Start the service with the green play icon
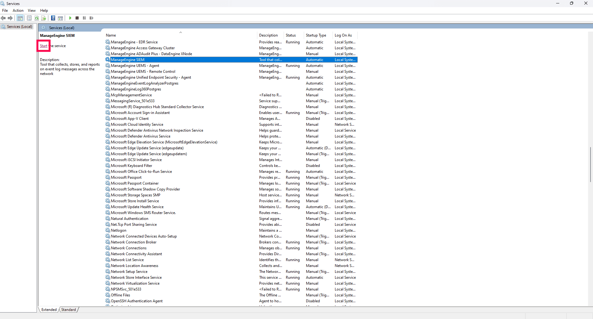 (70, 18)
